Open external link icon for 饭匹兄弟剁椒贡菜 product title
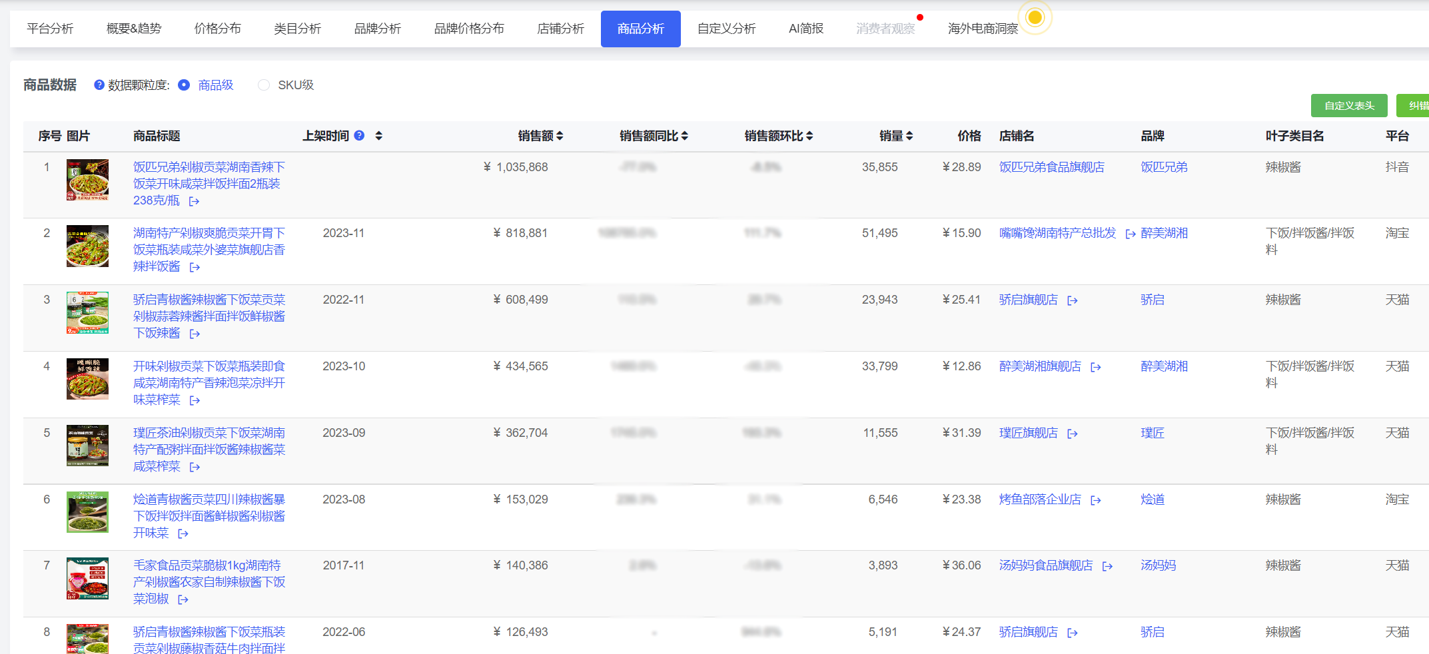 coord(194,201)
